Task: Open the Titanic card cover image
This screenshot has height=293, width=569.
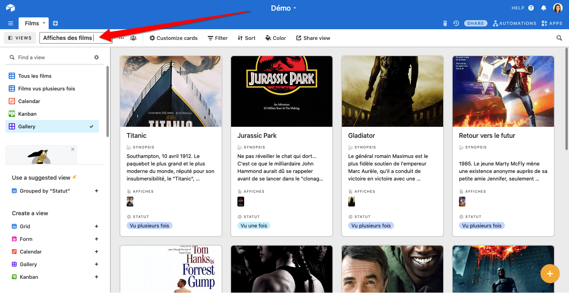Action: click(171, 91)
